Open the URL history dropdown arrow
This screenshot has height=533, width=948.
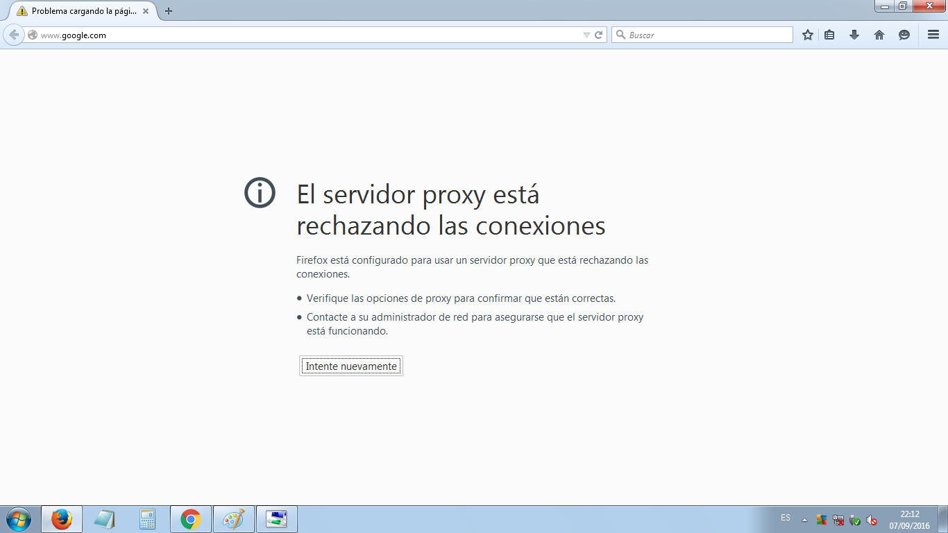click(586, 35)
